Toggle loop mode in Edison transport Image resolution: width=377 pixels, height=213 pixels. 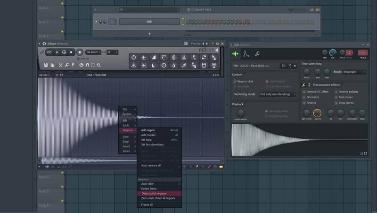coord(49,52)
